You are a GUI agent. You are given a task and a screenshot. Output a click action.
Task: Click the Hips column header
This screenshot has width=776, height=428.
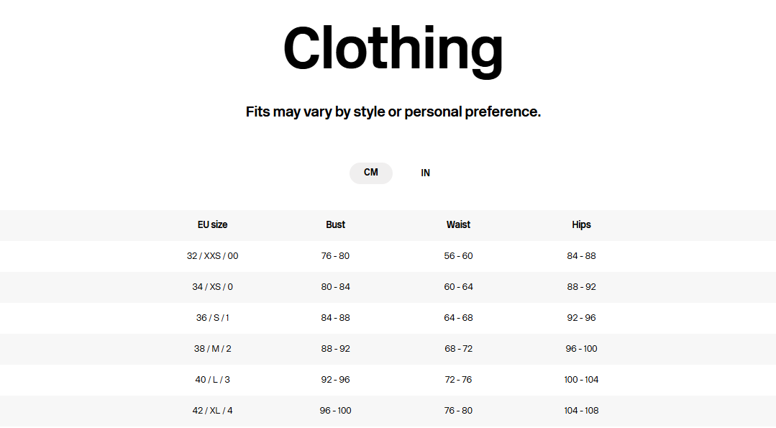581,224
